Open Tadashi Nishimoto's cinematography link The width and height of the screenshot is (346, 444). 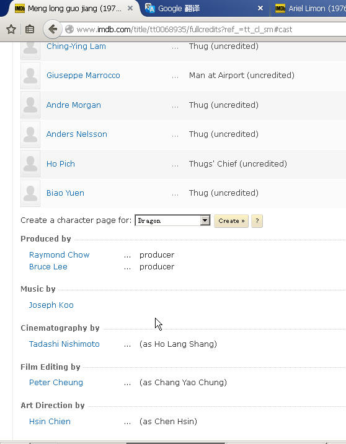pyautogui.click(x=64, y=344)
